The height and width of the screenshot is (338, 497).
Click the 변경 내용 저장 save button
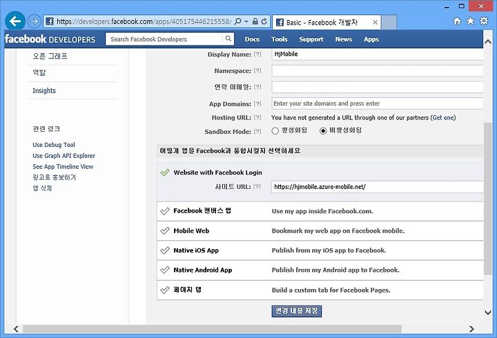(x=297, y=311)
